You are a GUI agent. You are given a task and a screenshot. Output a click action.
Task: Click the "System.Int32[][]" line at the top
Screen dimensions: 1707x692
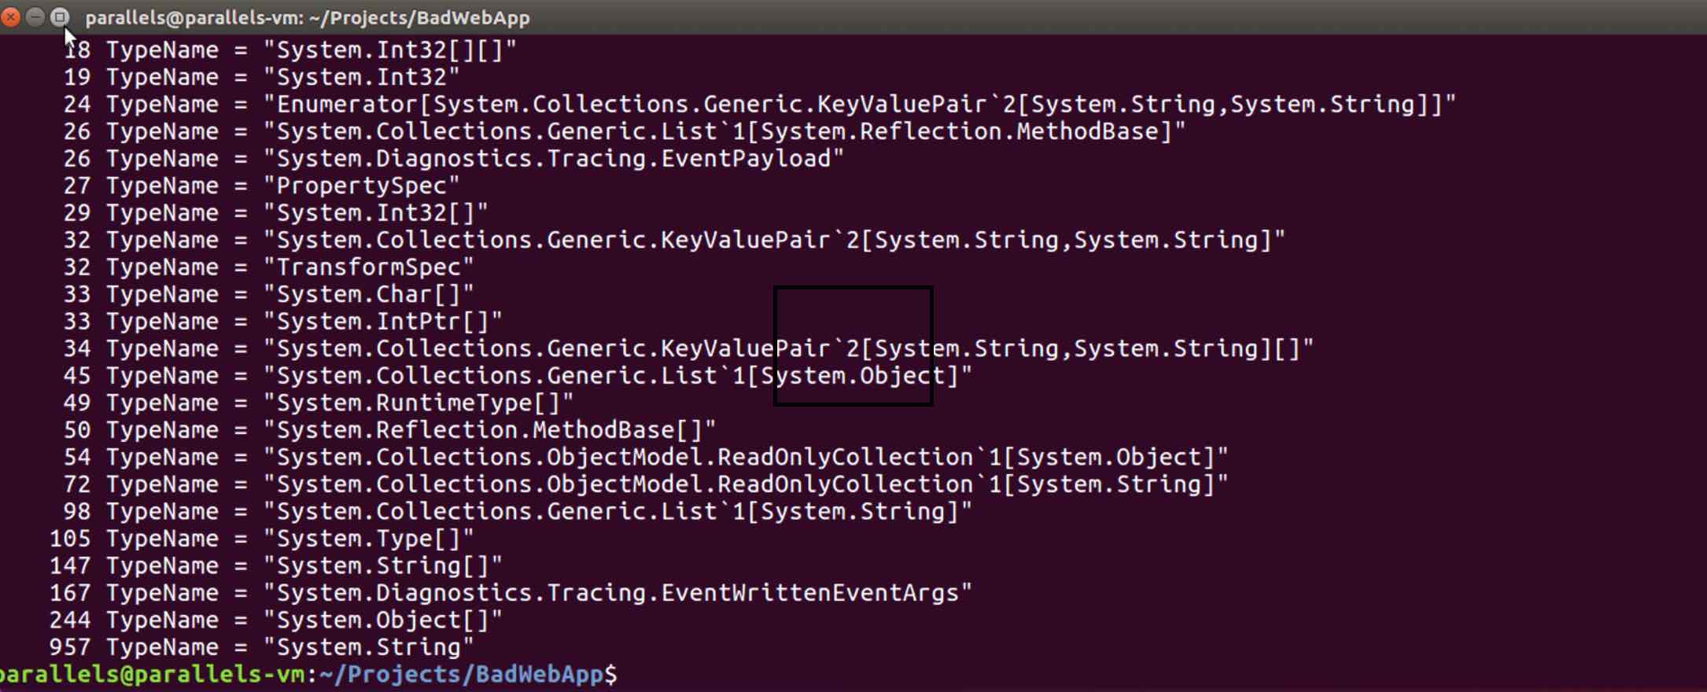point(389,50)
